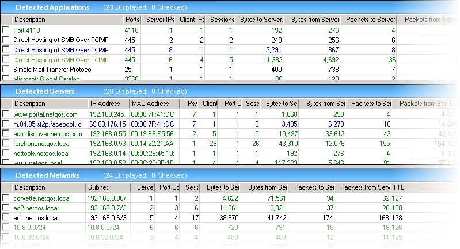Click the Sessions column header in Applications
460x249 pixels.
pyautogui.click(x=220, y=20)
